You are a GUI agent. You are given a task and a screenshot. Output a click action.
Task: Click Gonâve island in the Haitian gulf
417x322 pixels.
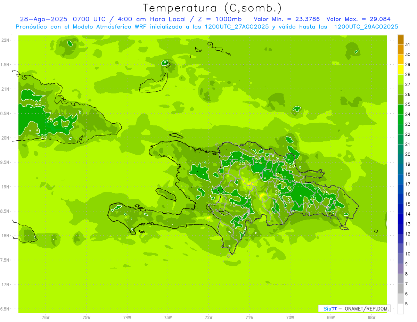[166, 195]
